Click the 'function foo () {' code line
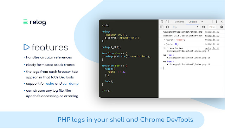This screenshot has width=225, height=140. tap(114, 53)
